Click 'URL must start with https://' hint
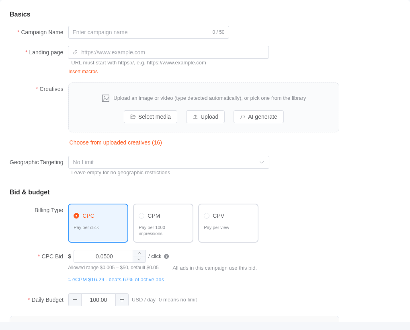This screenshot has height=330, width=410. click(x=139, y=63)
